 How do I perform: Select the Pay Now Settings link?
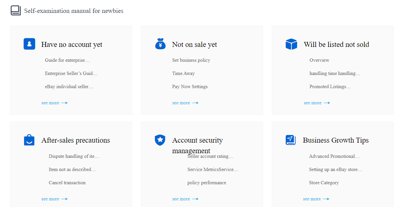190,86
